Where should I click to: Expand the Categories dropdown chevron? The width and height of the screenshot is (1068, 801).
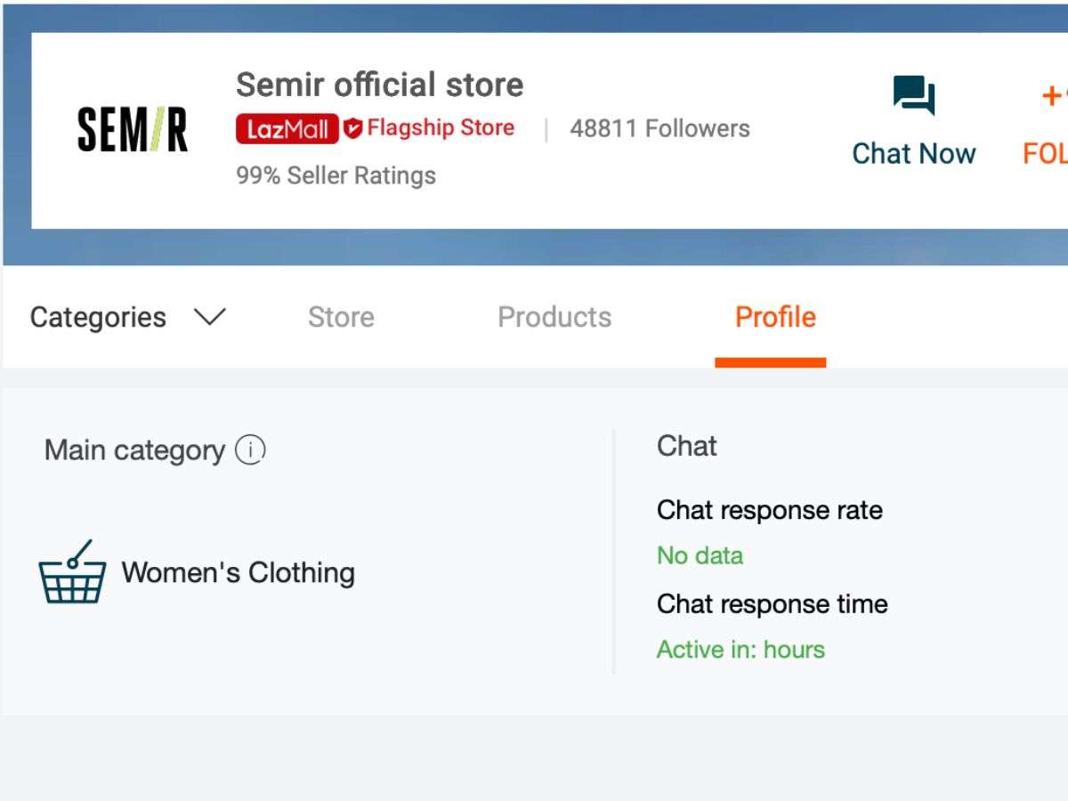[x=210, y=317]
